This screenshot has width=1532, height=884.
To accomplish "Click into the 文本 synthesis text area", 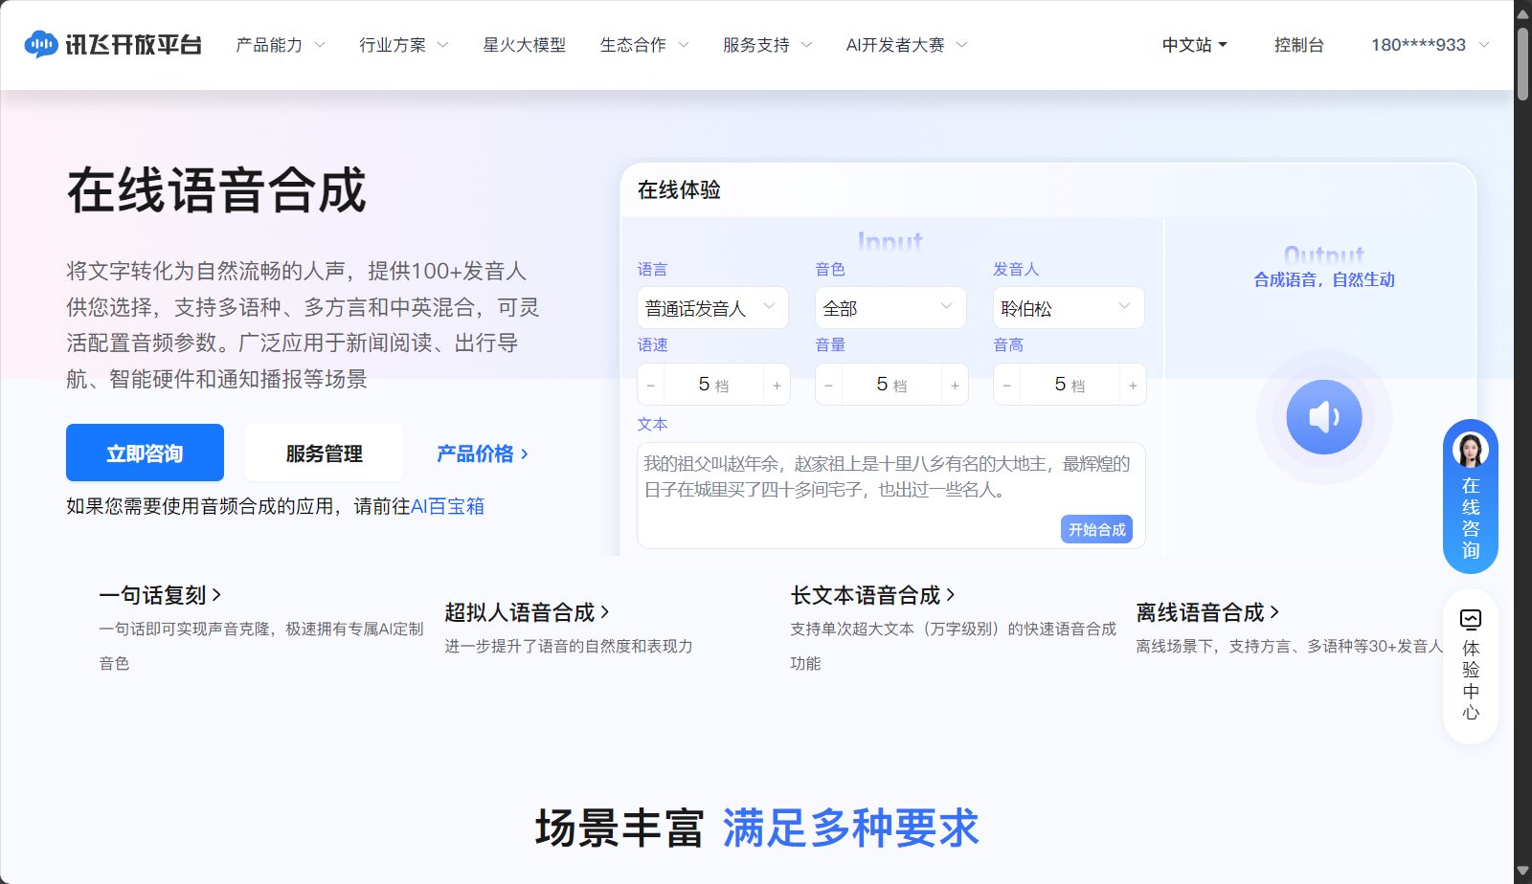I will pyautogui.click(x=890, y=495).
